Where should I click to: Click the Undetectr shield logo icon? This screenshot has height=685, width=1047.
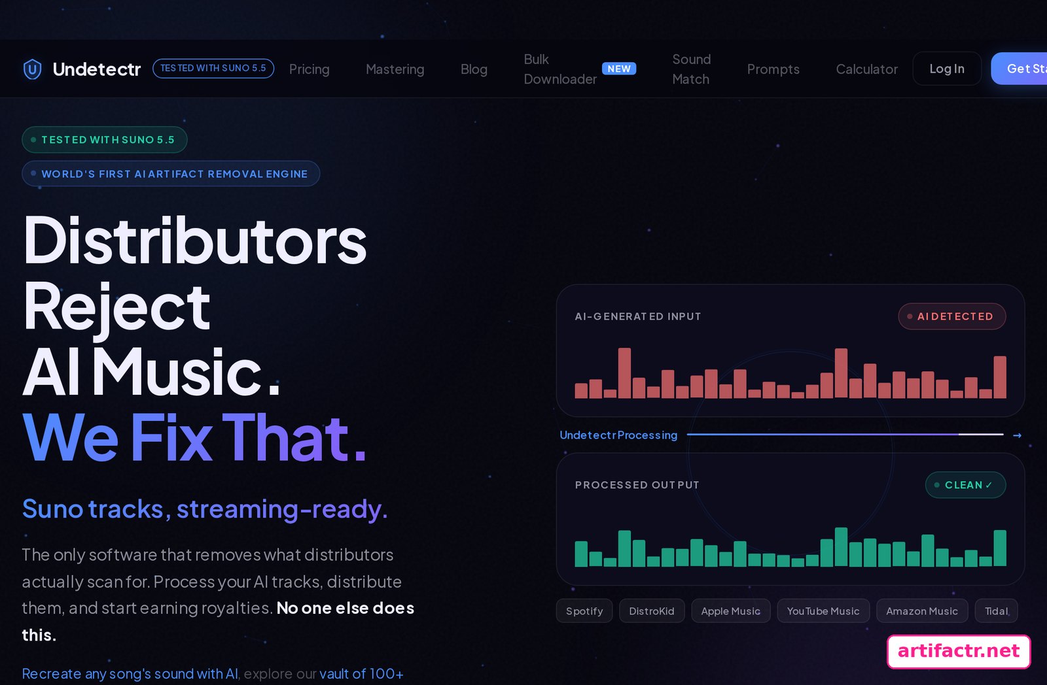pos(32,69)
